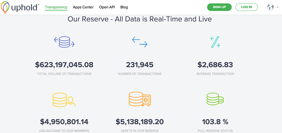This screenshot has width=282, height=133.
Task: Click the globe language icon
Action: tap(270, 7)
